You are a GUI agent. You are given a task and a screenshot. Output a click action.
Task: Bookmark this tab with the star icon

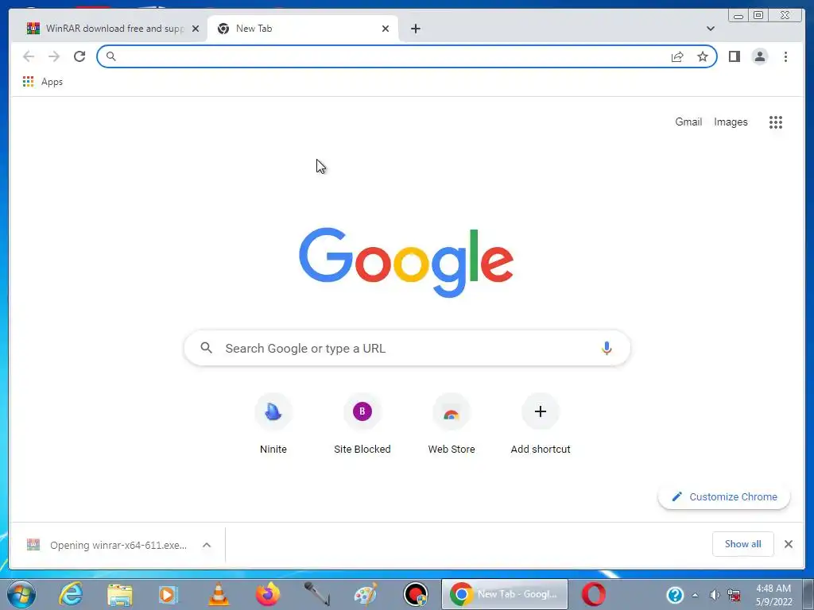(703, 56)
